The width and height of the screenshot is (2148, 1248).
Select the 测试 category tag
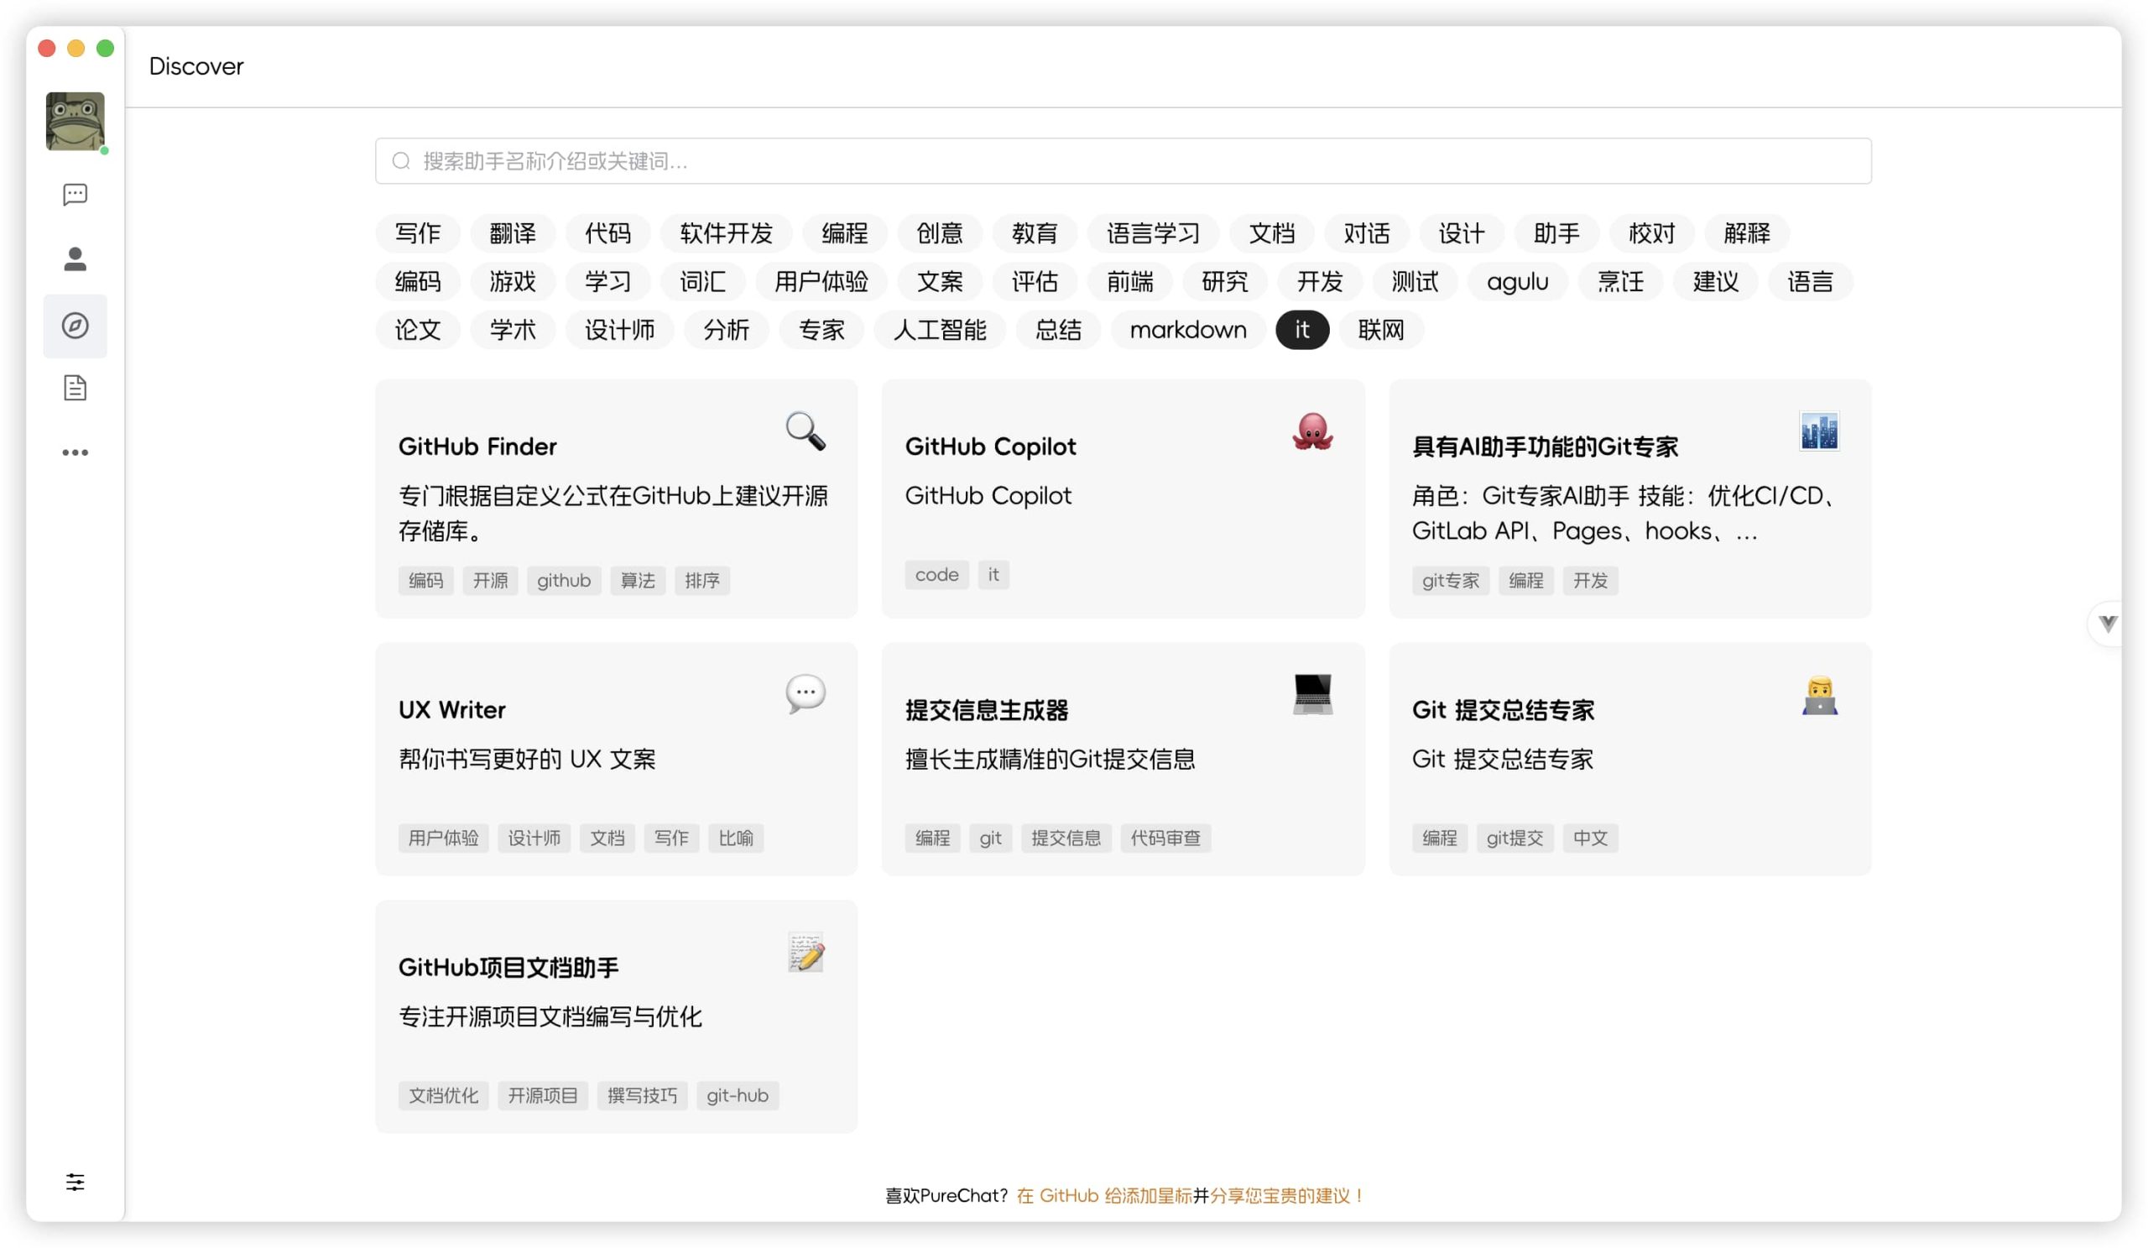(1415, 281)
